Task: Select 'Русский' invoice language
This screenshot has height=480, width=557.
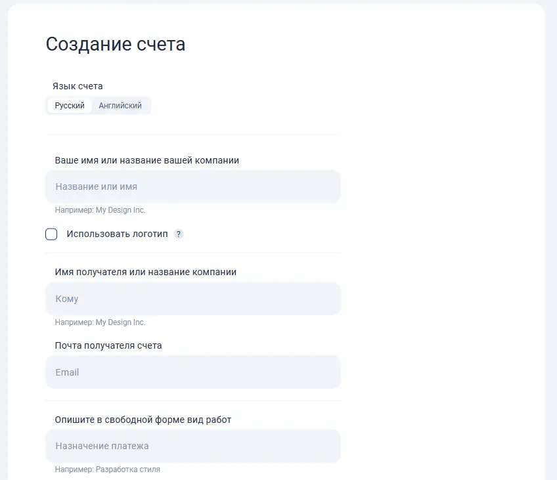Action: click(x=70, y=106)
